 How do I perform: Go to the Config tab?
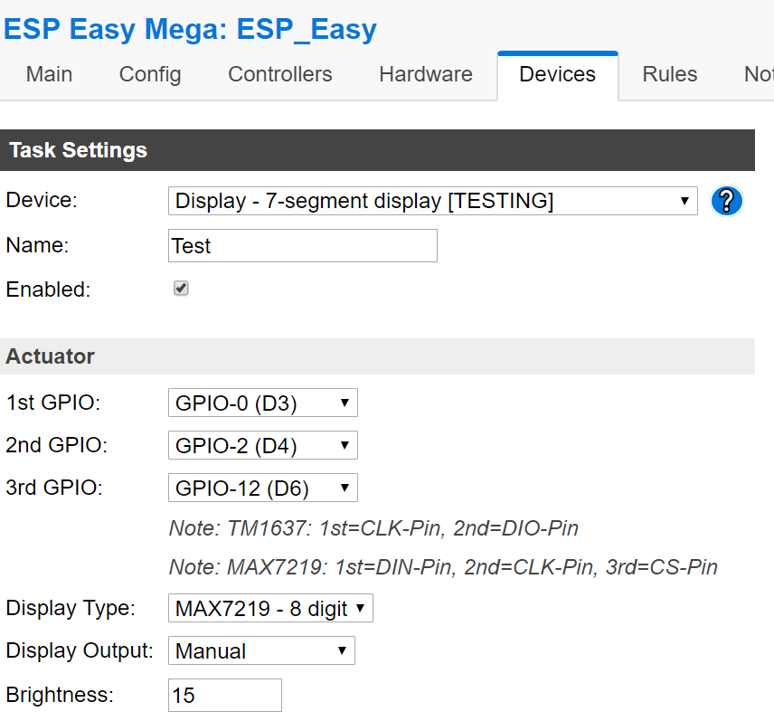[150, 74]
